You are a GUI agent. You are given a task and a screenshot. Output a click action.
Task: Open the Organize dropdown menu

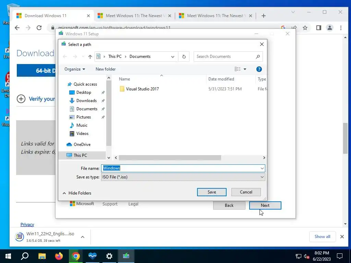(74, 69)
